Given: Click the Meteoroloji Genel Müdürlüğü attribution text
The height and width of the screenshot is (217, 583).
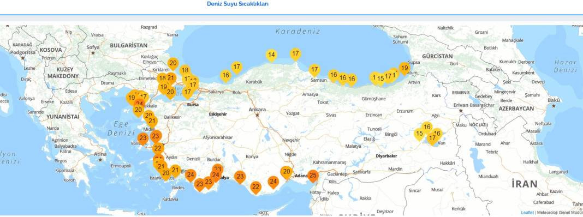Looking at the screenshot, I should pyautogui.click(x=560, y=213).
